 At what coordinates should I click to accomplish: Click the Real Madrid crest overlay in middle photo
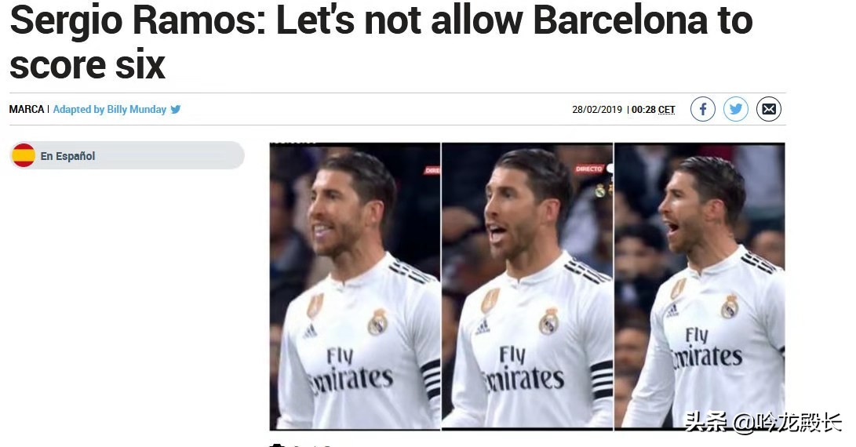tap(600, 190)
